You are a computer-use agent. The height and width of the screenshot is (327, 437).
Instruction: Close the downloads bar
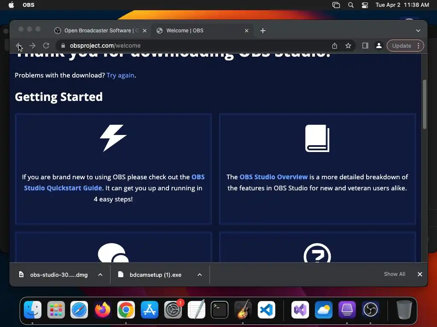(420, 274)
